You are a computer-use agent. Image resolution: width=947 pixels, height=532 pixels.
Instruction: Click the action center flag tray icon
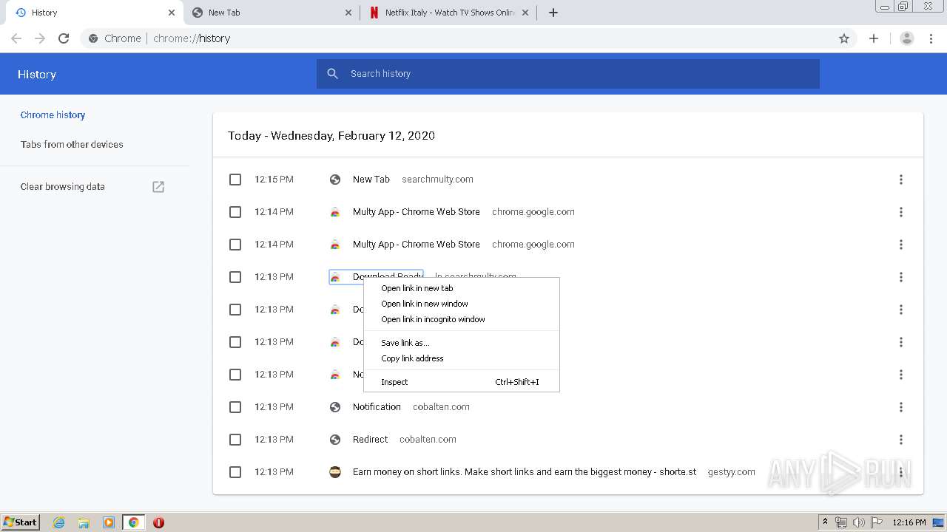coord(877,522)
